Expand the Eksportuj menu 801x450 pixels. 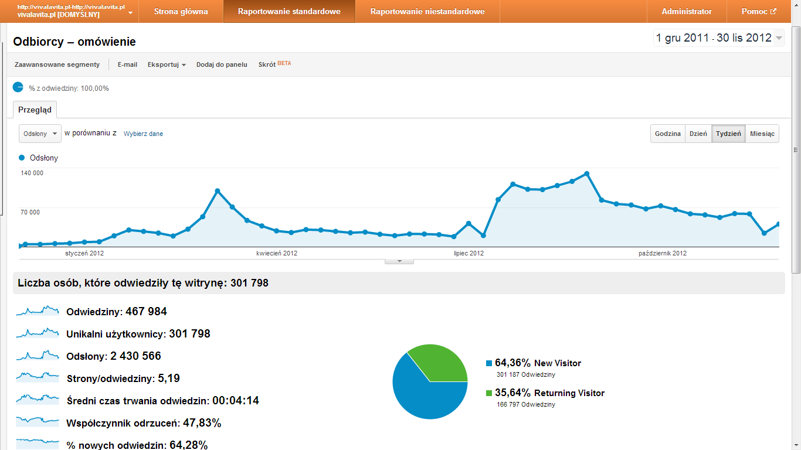coord(167,64)
